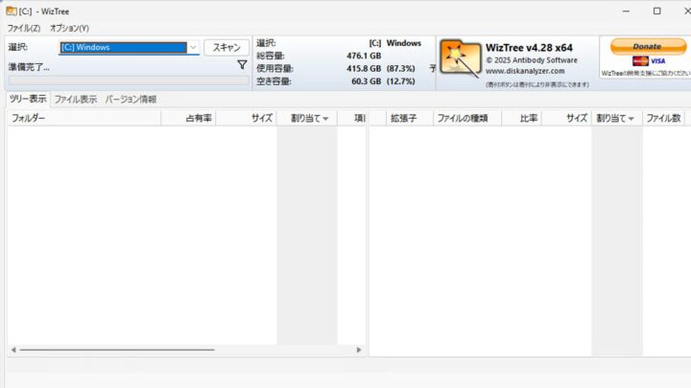Click the WizTree title bar app icon

tap(11, 11)
